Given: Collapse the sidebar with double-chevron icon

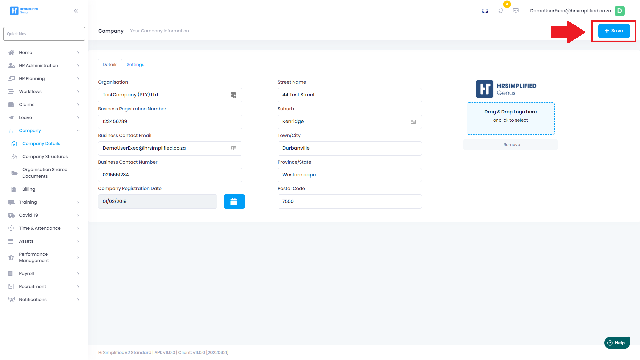Looking at the screenshot, I should pyautogui.click(x=76, y=11).
